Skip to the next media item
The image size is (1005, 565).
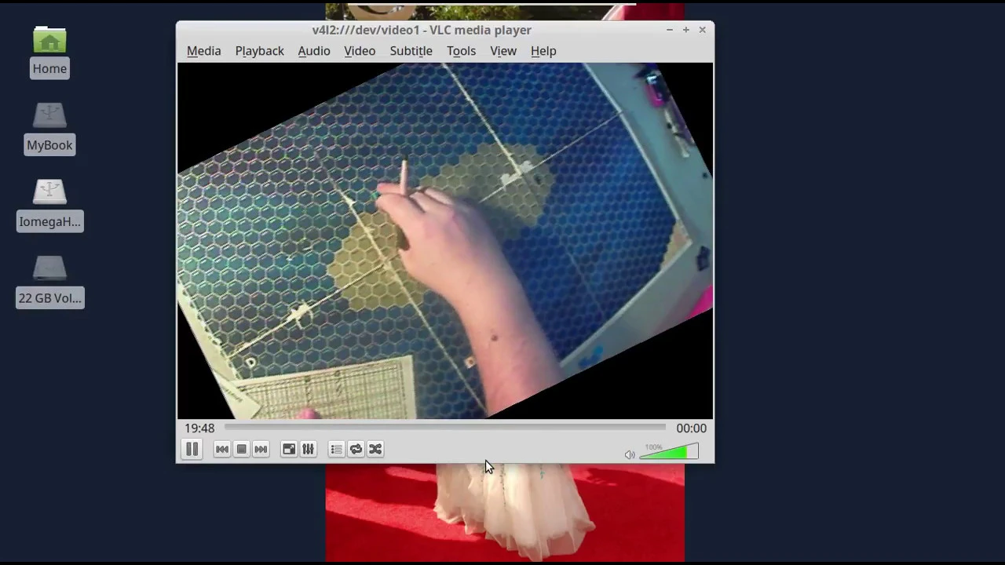tap(261, 449)
